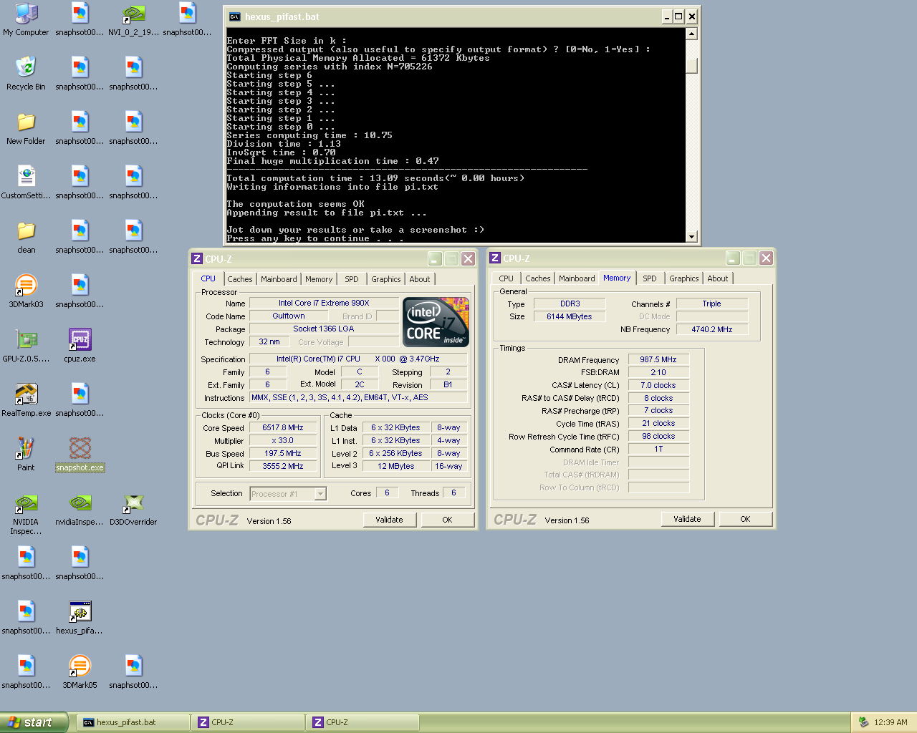Open the cpuz.exe desktop icon
The image size is (917, 733).
80,340
